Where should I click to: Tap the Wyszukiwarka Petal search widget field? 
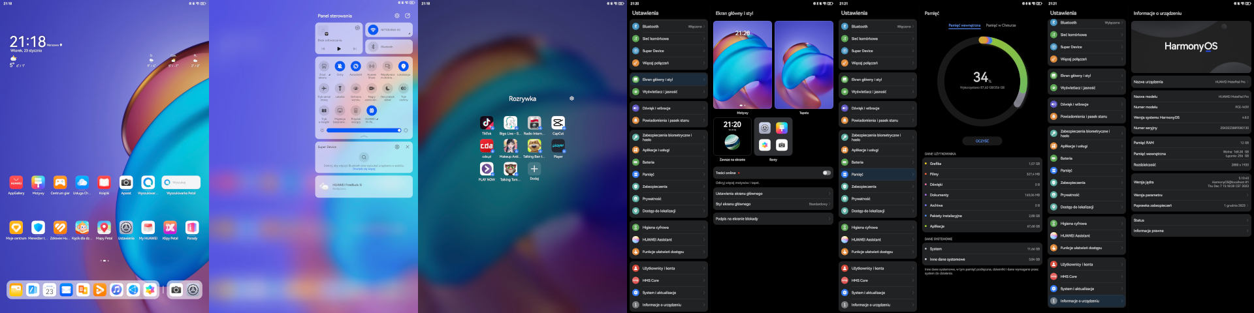[x=181, y=183]
